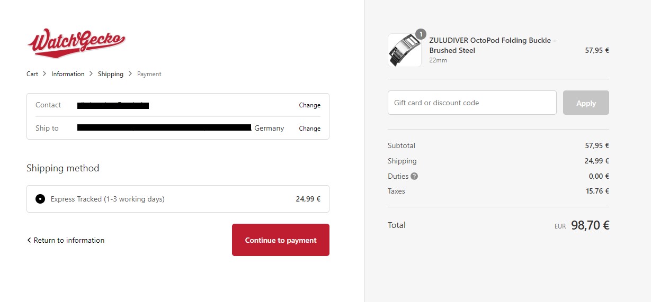Jump to the Payment breadcrumb step

point(149,74)
